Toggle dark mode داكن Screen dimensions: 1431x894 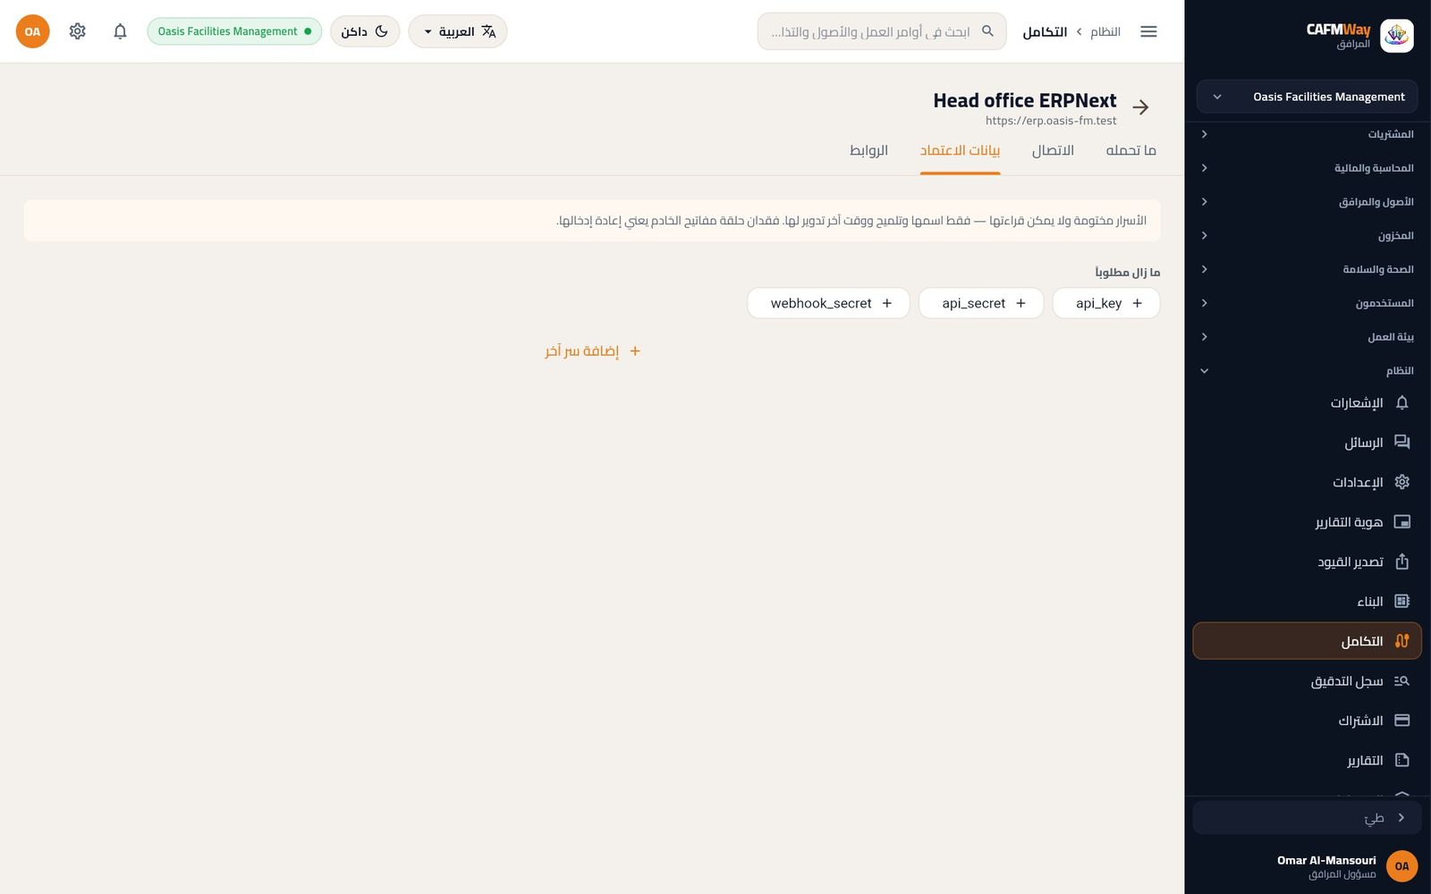click(x=365, y=31)
